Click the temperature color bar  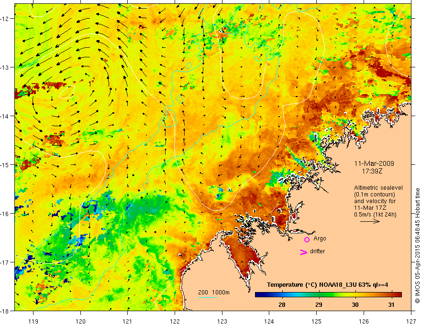(328, 294)
